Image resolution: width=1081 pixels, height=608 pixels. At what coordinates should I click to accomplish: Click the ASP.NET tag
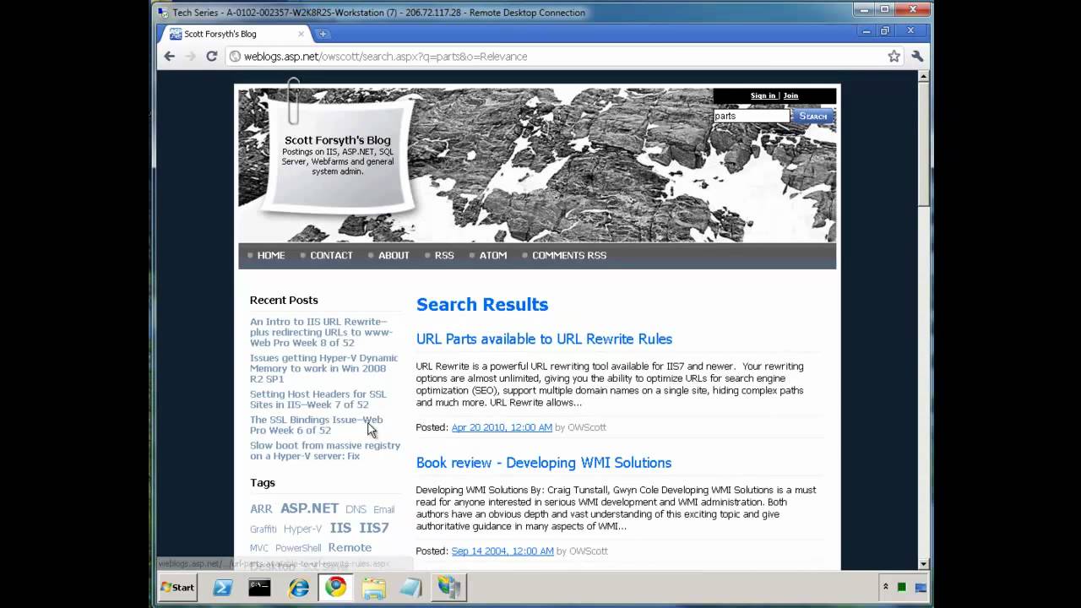click(309, 508)
